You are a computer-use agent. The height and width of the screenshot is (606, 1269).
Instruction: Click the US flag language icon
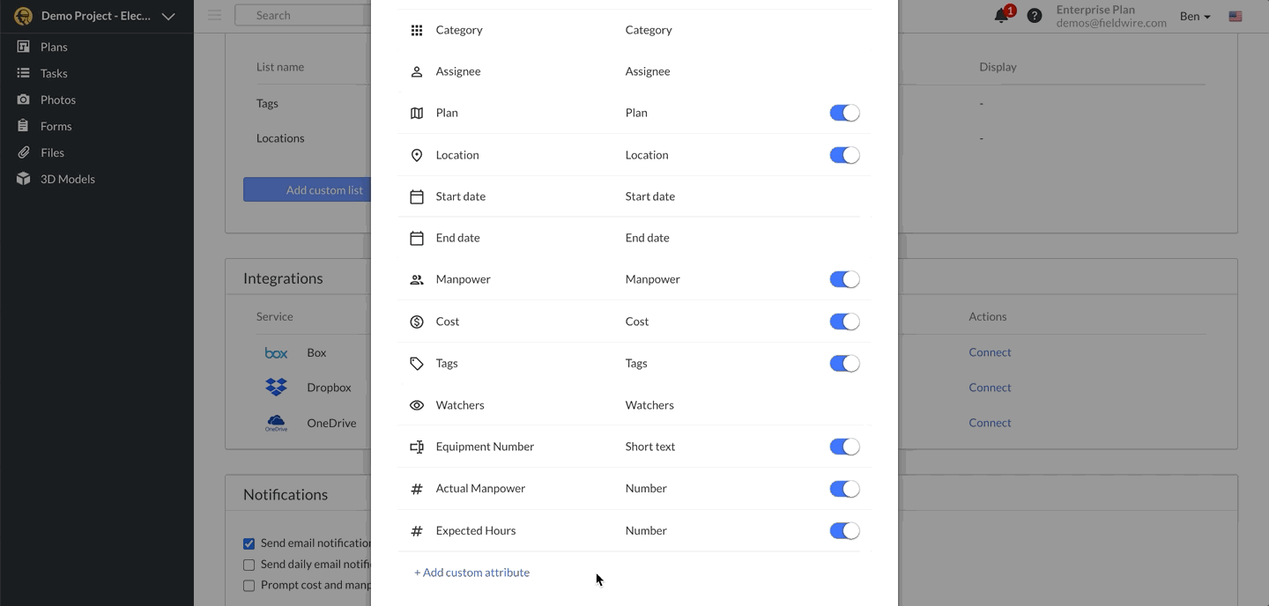coord(1236,16)
